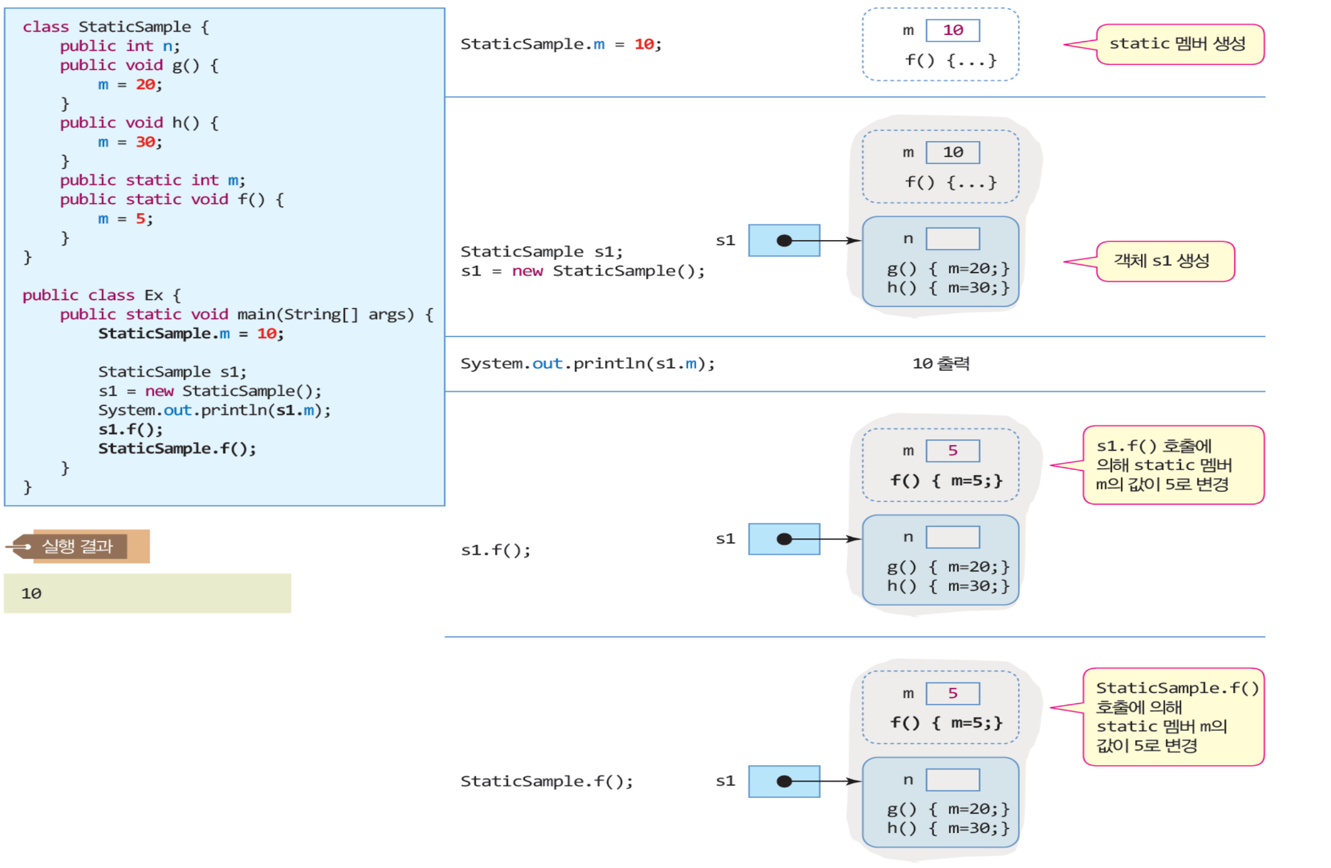Viewport: 1331px width, 868px height.
Task: Click 'System.out.println(s1.m);' in right panel
Action: (x=587, y=363)
